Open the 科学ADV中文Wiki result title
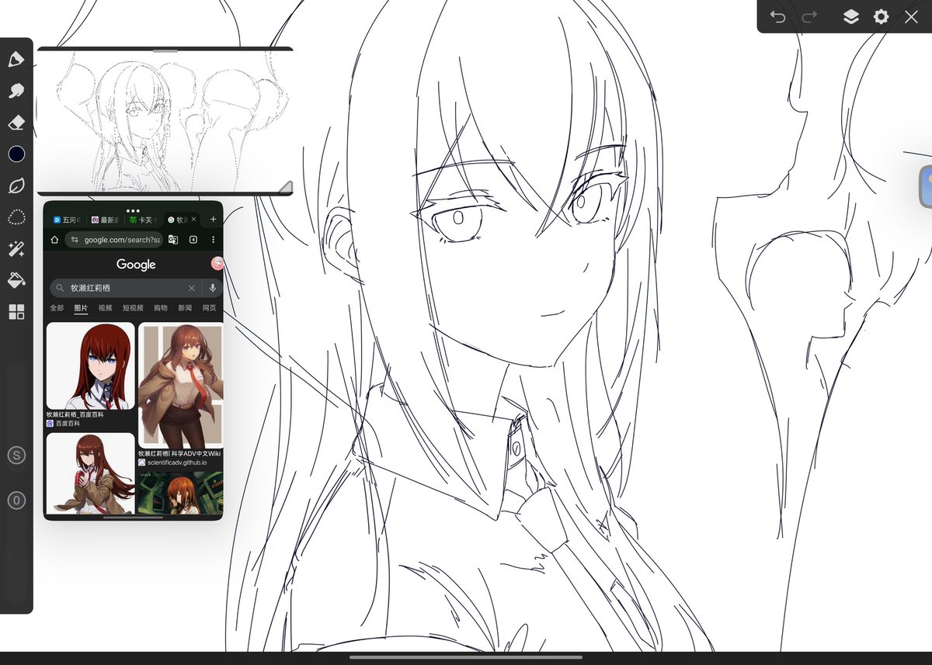 pos(179,453)
